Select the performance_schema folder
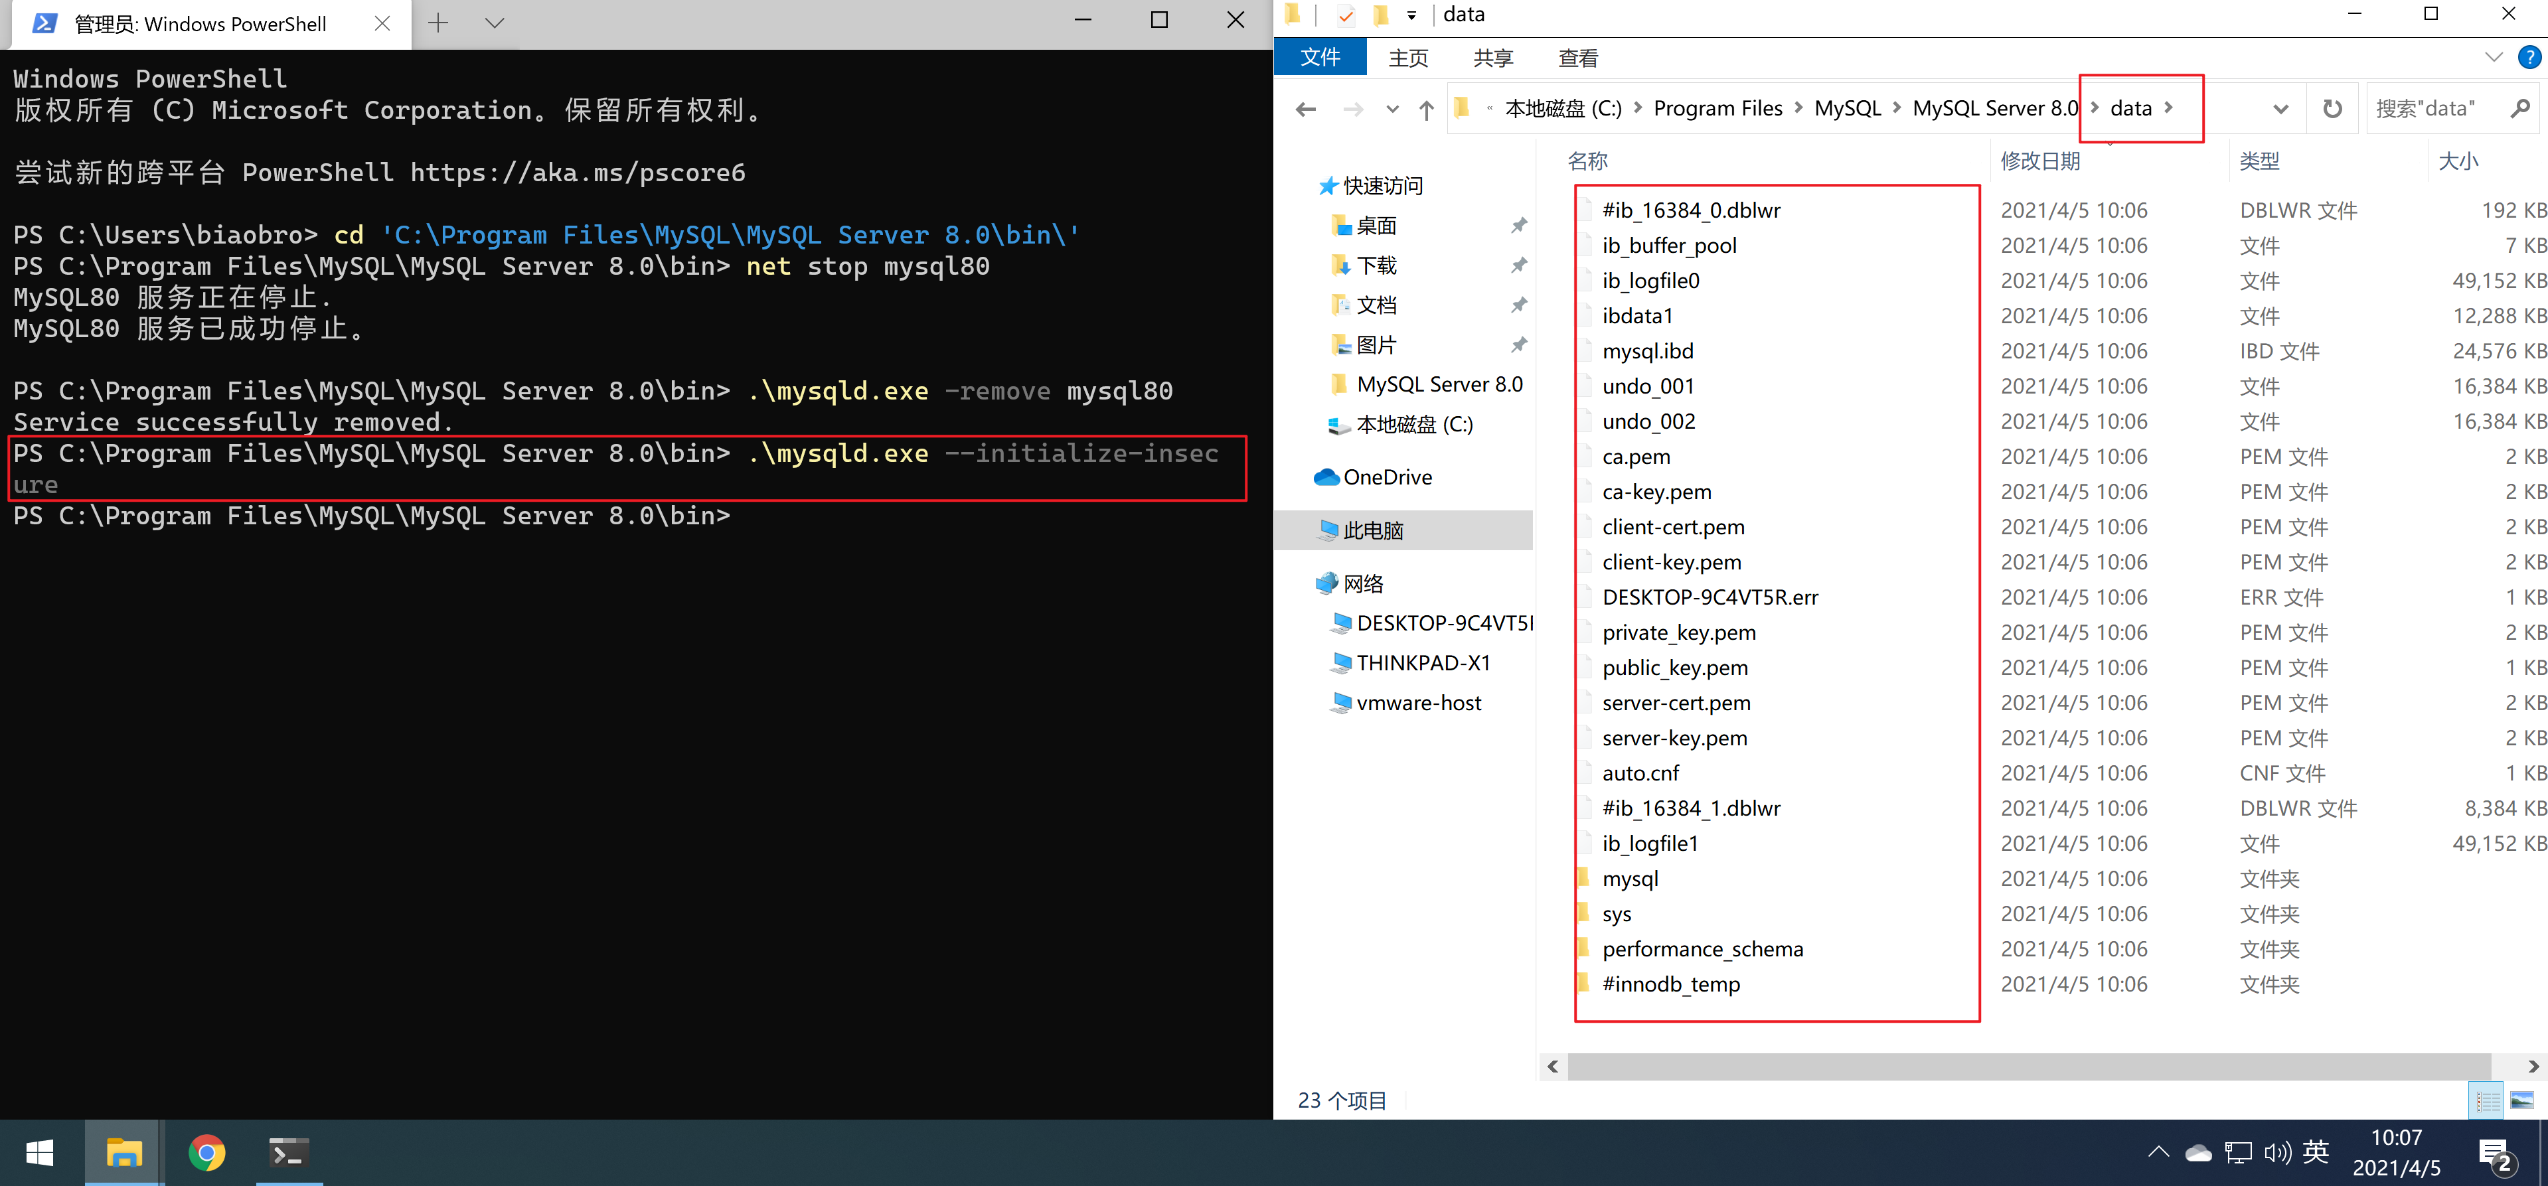The image size is (2548, 1186). coord(1702,950)
